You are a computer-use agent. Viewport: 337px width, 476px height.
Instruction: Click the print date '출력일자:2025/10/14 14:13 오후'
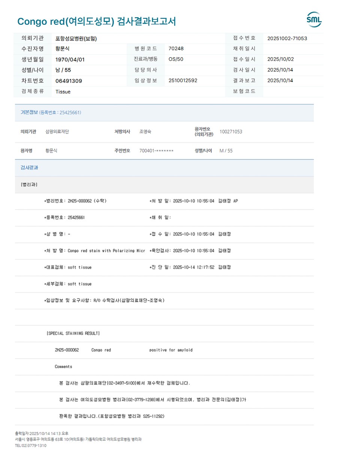[42, 433]
